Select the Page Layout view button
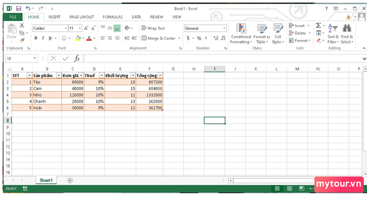Image resolution: width=367 pixels, height=197 pixels. [x=289, y=188]
